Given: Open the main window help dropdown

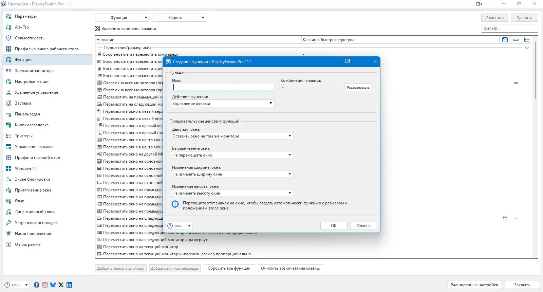Looking at the screenshot, I should coord(16,285).
